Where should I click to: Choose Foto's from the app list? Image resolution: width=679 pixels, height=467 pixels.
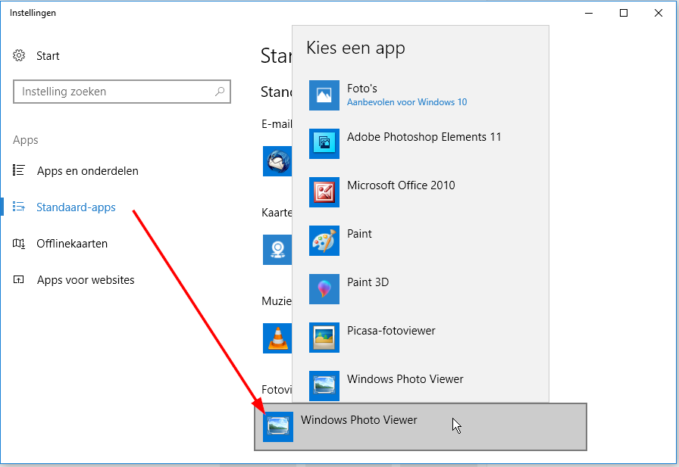[x=421, y=95]
